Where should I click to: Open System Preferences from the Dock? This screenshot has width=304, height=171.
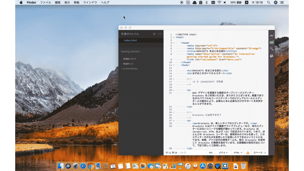210,166
